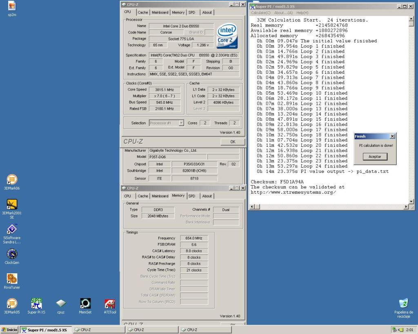This screenshot has height=334, width=418.
Task: Click the Name field Intel Core 2 Duo E6550
Action: click(x=181, y=26)
